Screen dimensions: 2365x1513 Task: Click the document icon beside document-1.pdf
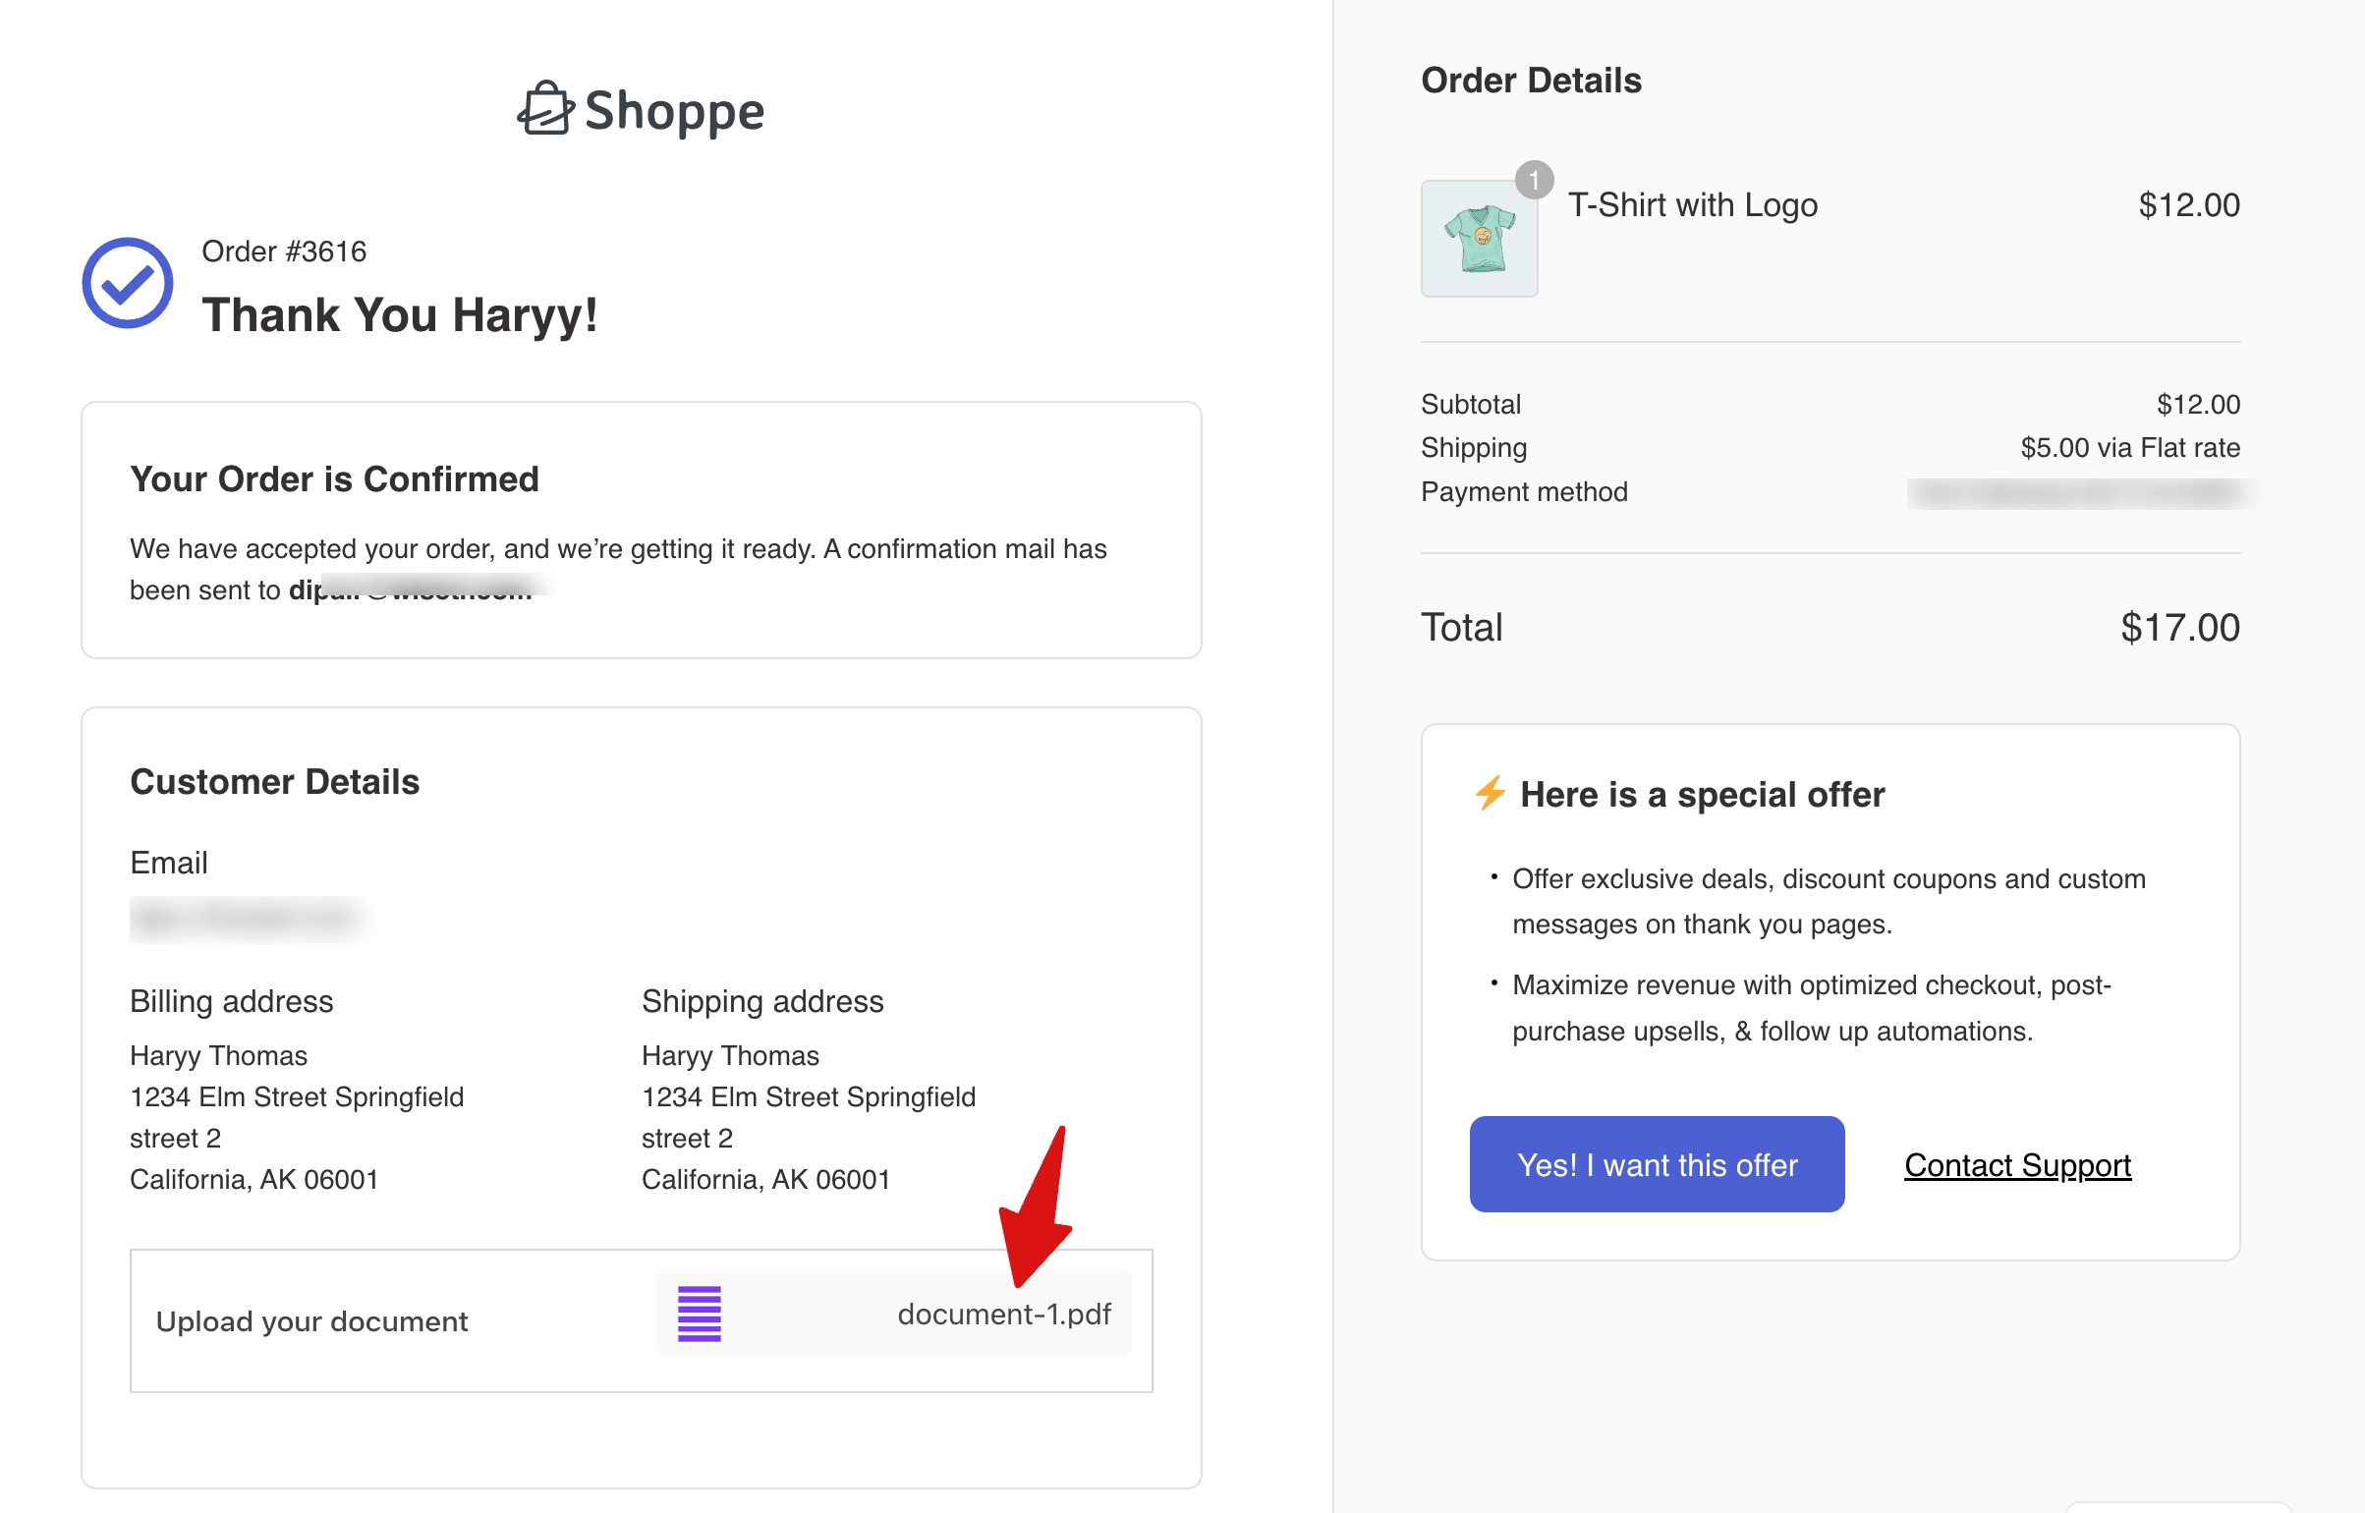[x=698, y=1314]
